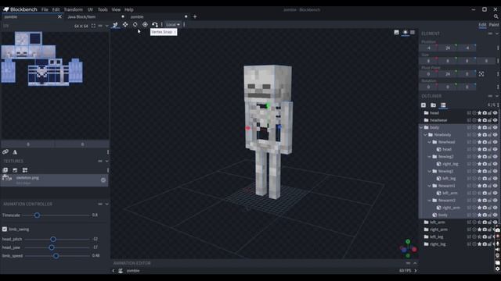
Task: Collapse the Animation Controller panel chevron
Action: (106, 204)
